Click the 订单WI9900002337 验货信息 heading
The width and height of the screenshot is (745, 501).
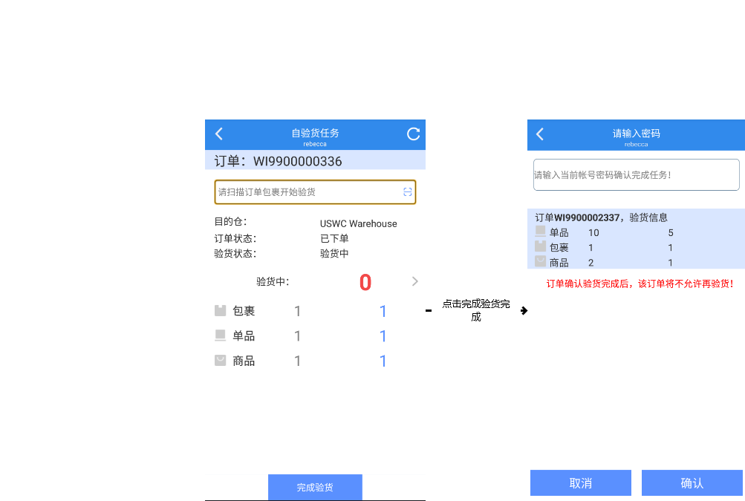(x=601, y=217)
